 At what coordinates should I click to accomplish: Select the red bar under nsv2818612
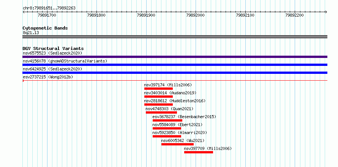[158, 105]
